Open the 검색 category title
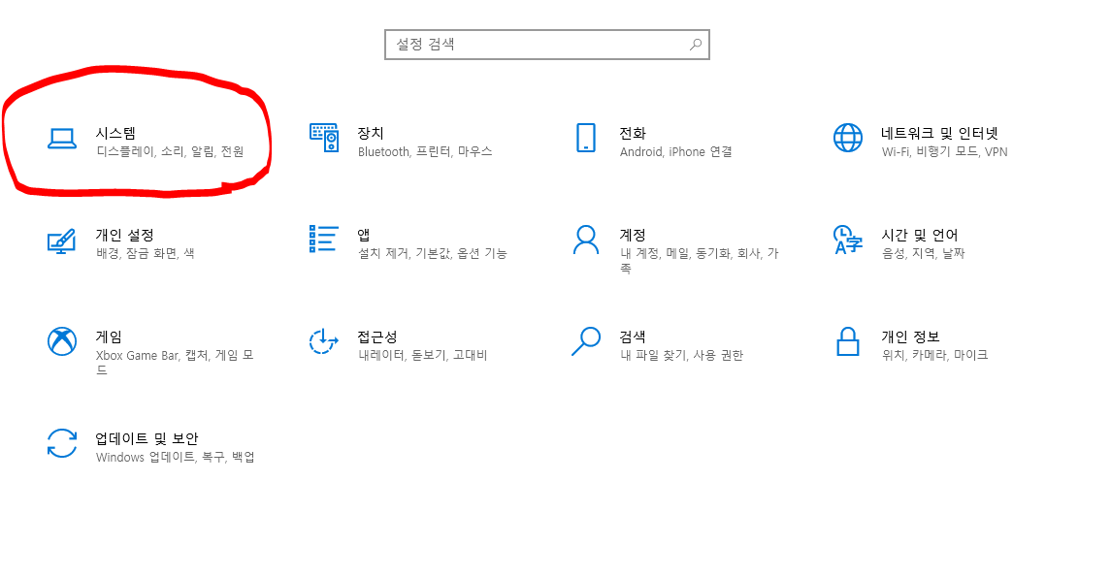Viewport: 1111px width, 577px height. click(633, 337)
